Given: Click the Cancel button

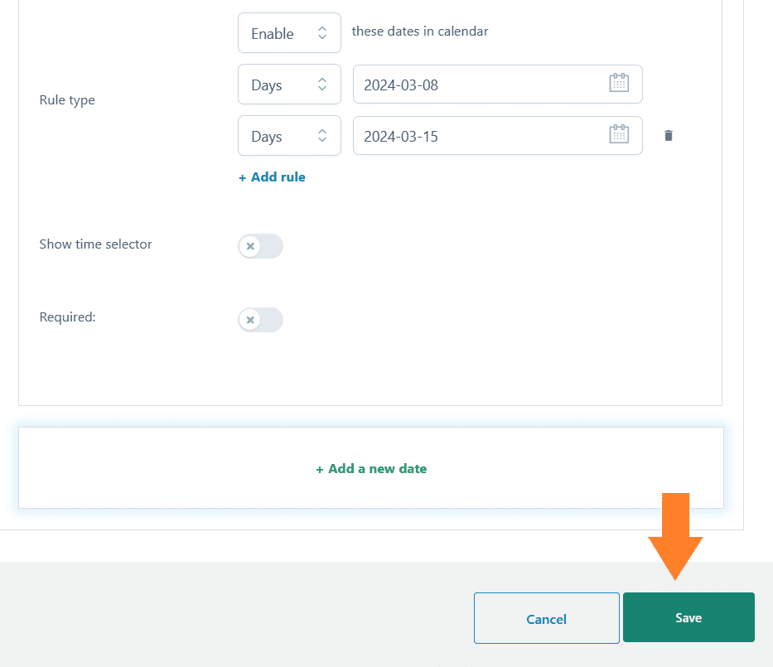Looking at the screenshot, I should click(x=547, y=618).
